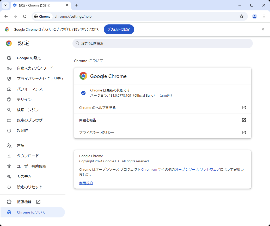Open the 問題を報告 external link icon
The height and width of the screenshot is (226, 270).
pos(244,120)
